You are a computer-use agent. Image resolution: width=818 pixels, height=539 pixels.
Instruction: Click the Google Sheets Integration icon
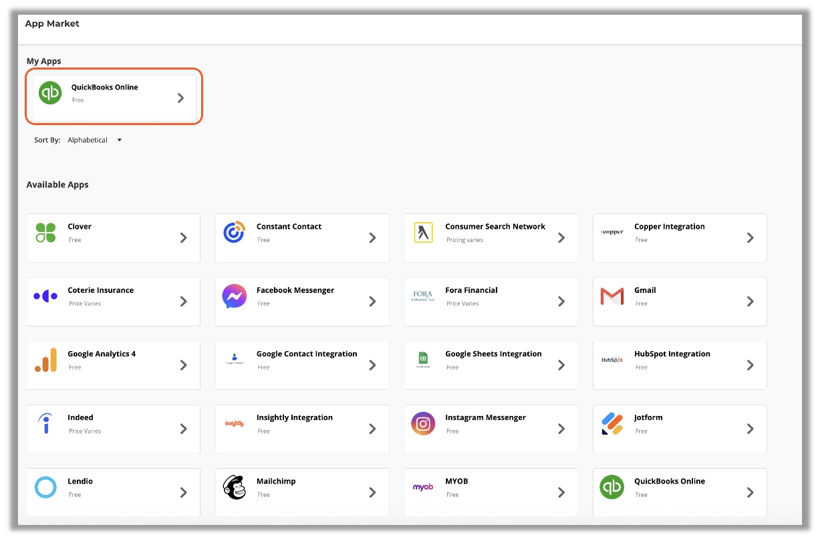coord(423,360)
